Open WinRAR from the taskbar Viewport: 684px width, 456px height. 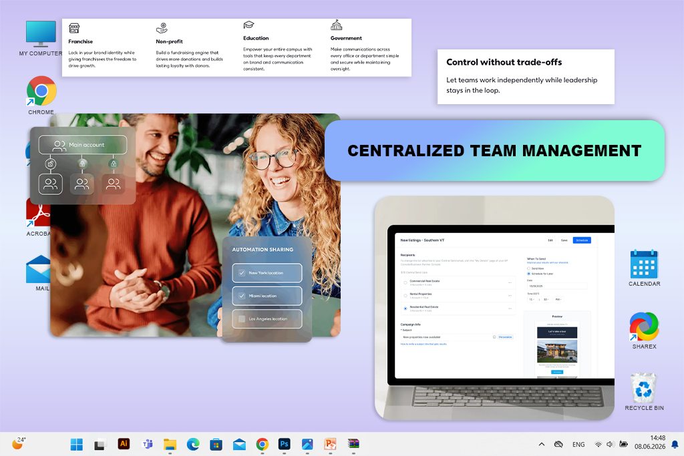click(353, 444)
